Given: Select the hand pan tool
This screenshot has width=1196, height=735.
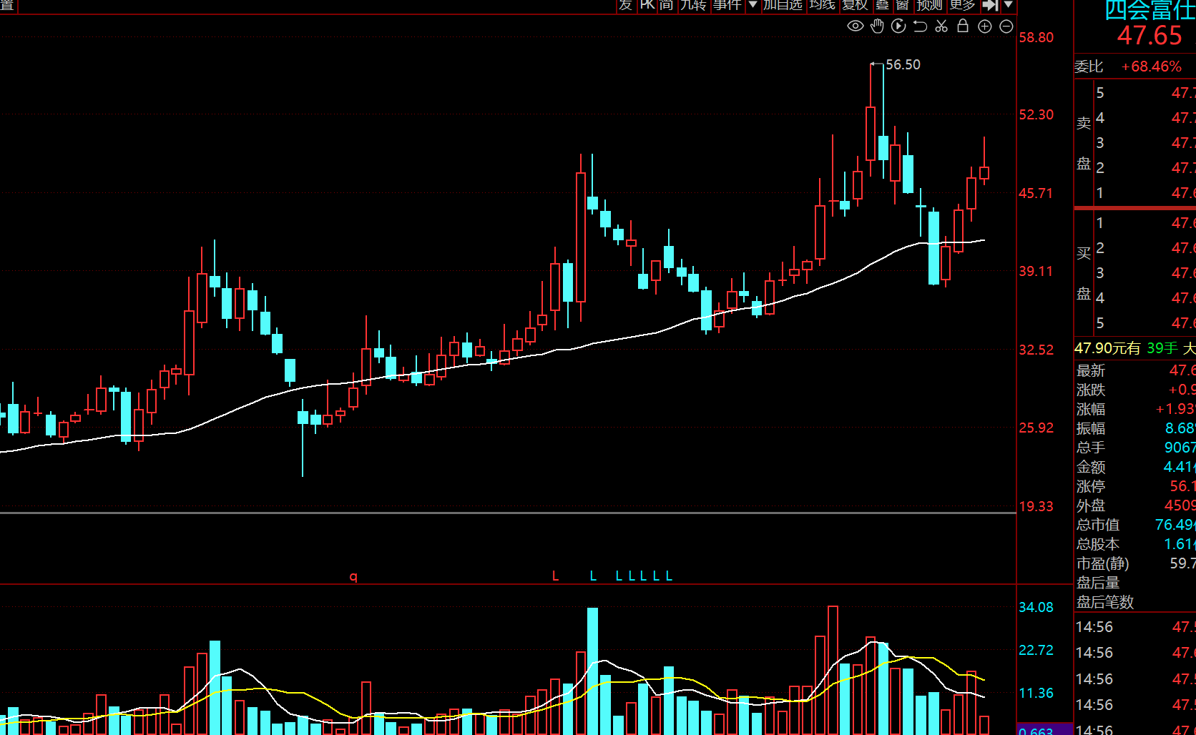Looking at the screenshot, I should coord(877,26).
